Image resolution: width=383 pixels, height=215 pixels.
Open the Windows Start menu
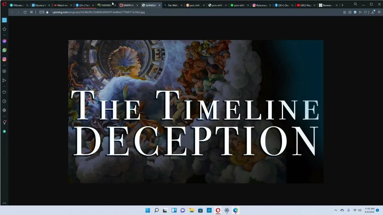coord(148,210)
